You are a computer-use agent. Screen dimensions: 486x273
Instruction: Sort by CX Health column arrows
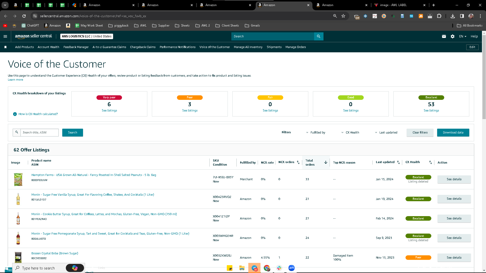pos(431,162)
